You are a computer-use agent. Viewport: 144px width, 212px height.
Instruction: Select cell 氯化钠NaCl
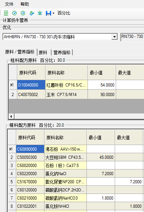pyautogui.click(x=65, y=173)
